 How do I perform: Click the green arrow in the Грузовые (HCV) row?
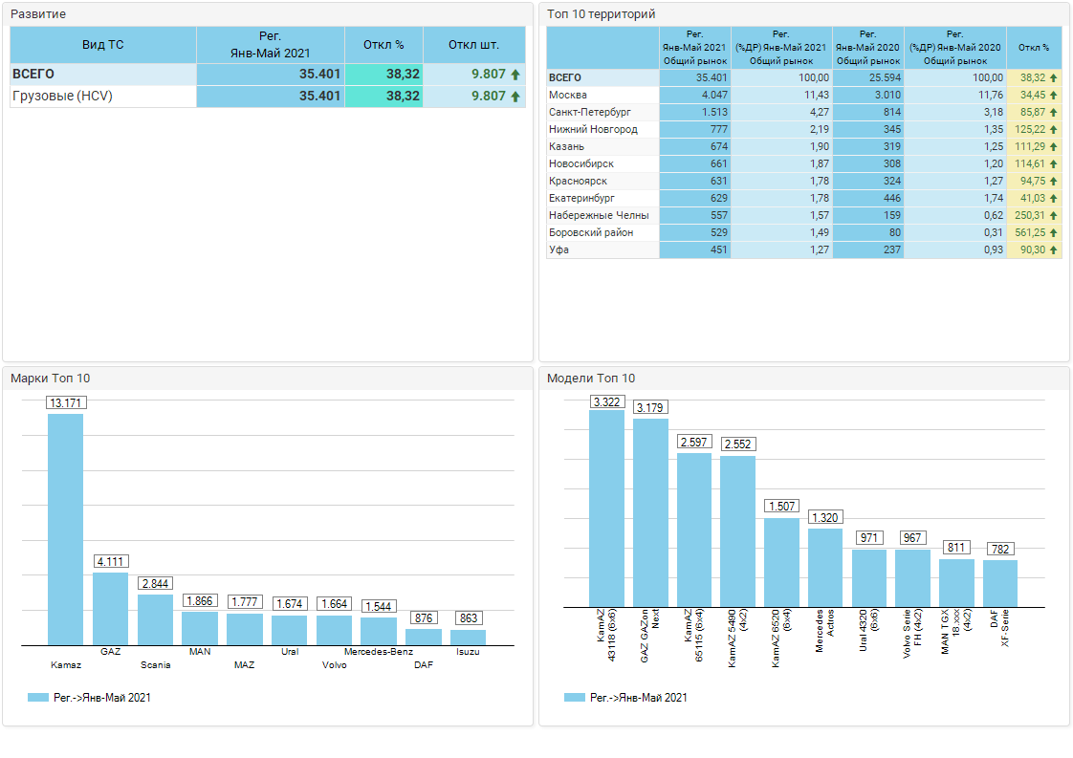pos(515,97)
